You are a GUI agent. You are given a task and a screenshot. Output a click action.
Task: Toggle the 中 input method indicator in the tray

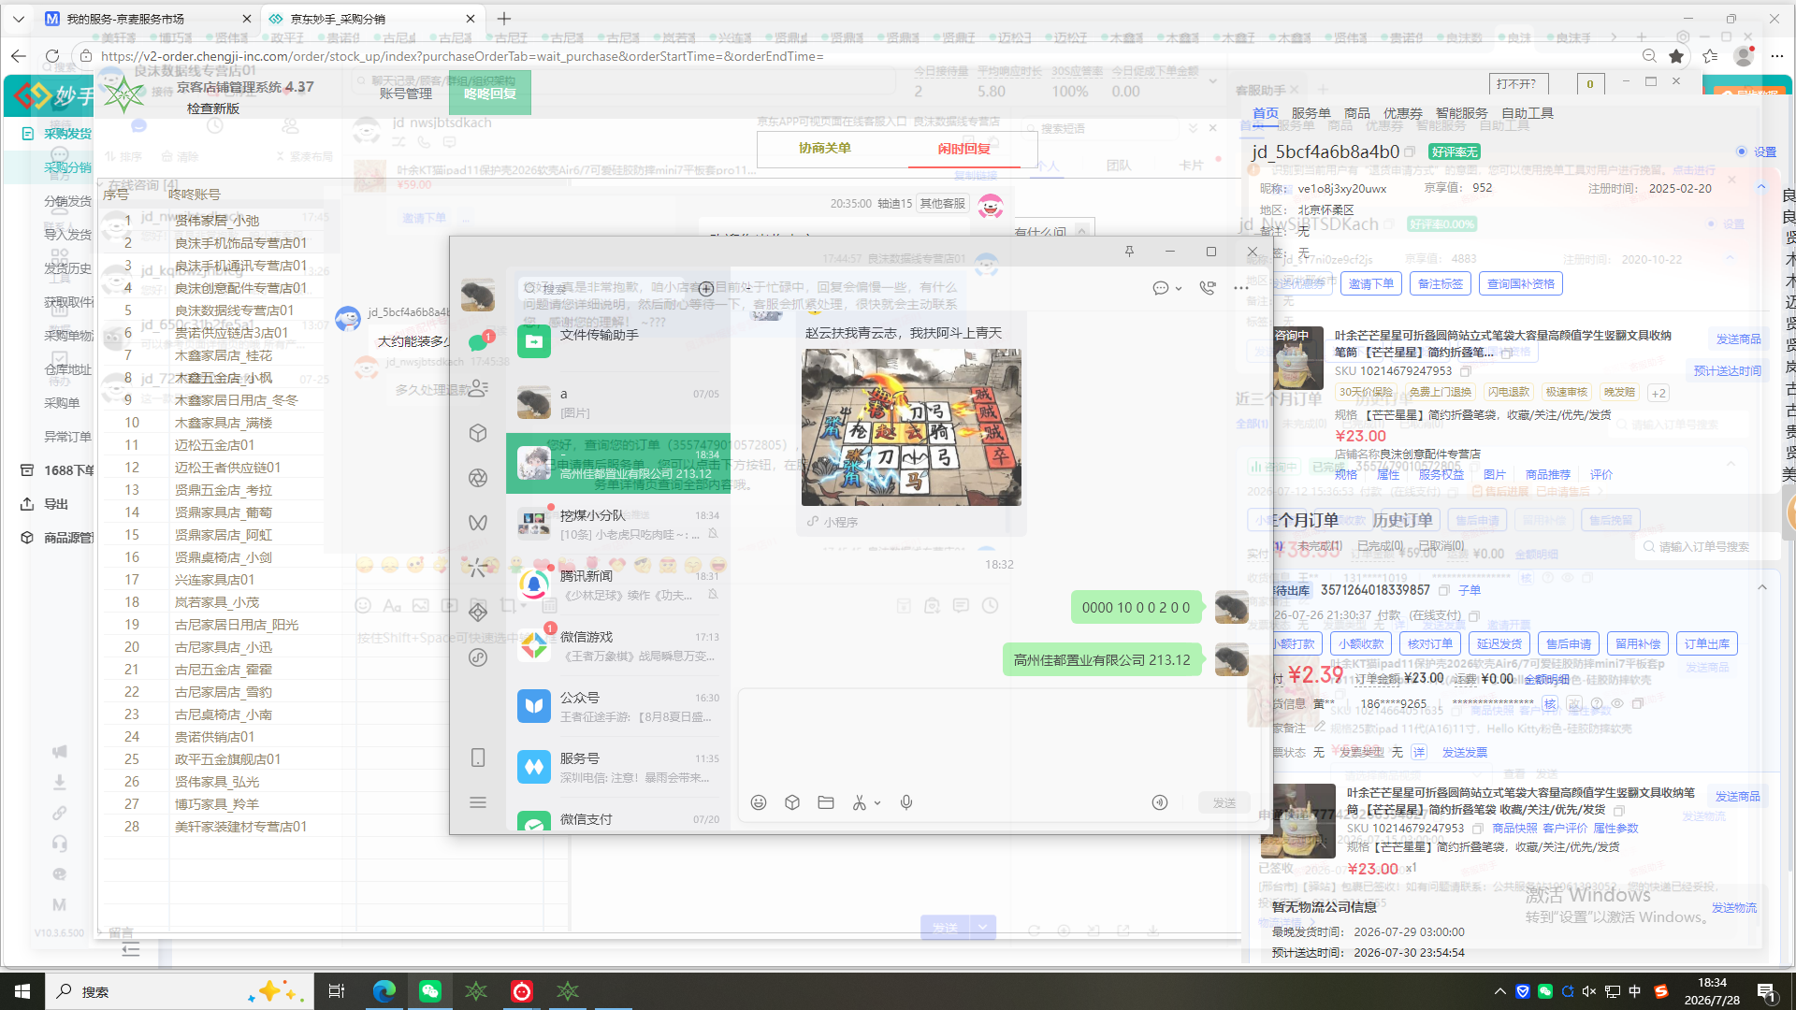pos(1635,991)
